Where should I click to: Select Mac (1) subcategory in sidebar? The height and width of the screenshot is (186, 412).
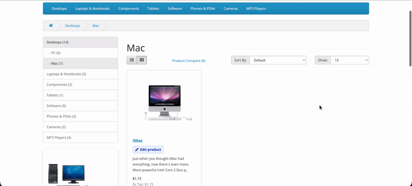coord(80,64)
